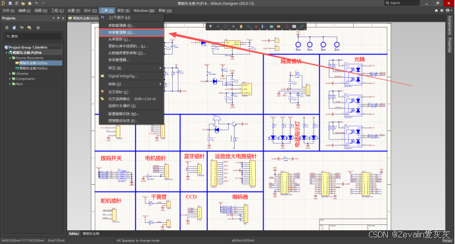Expand the Nets folder
This screenshot has width=455, height=244.
coord(10,84)
